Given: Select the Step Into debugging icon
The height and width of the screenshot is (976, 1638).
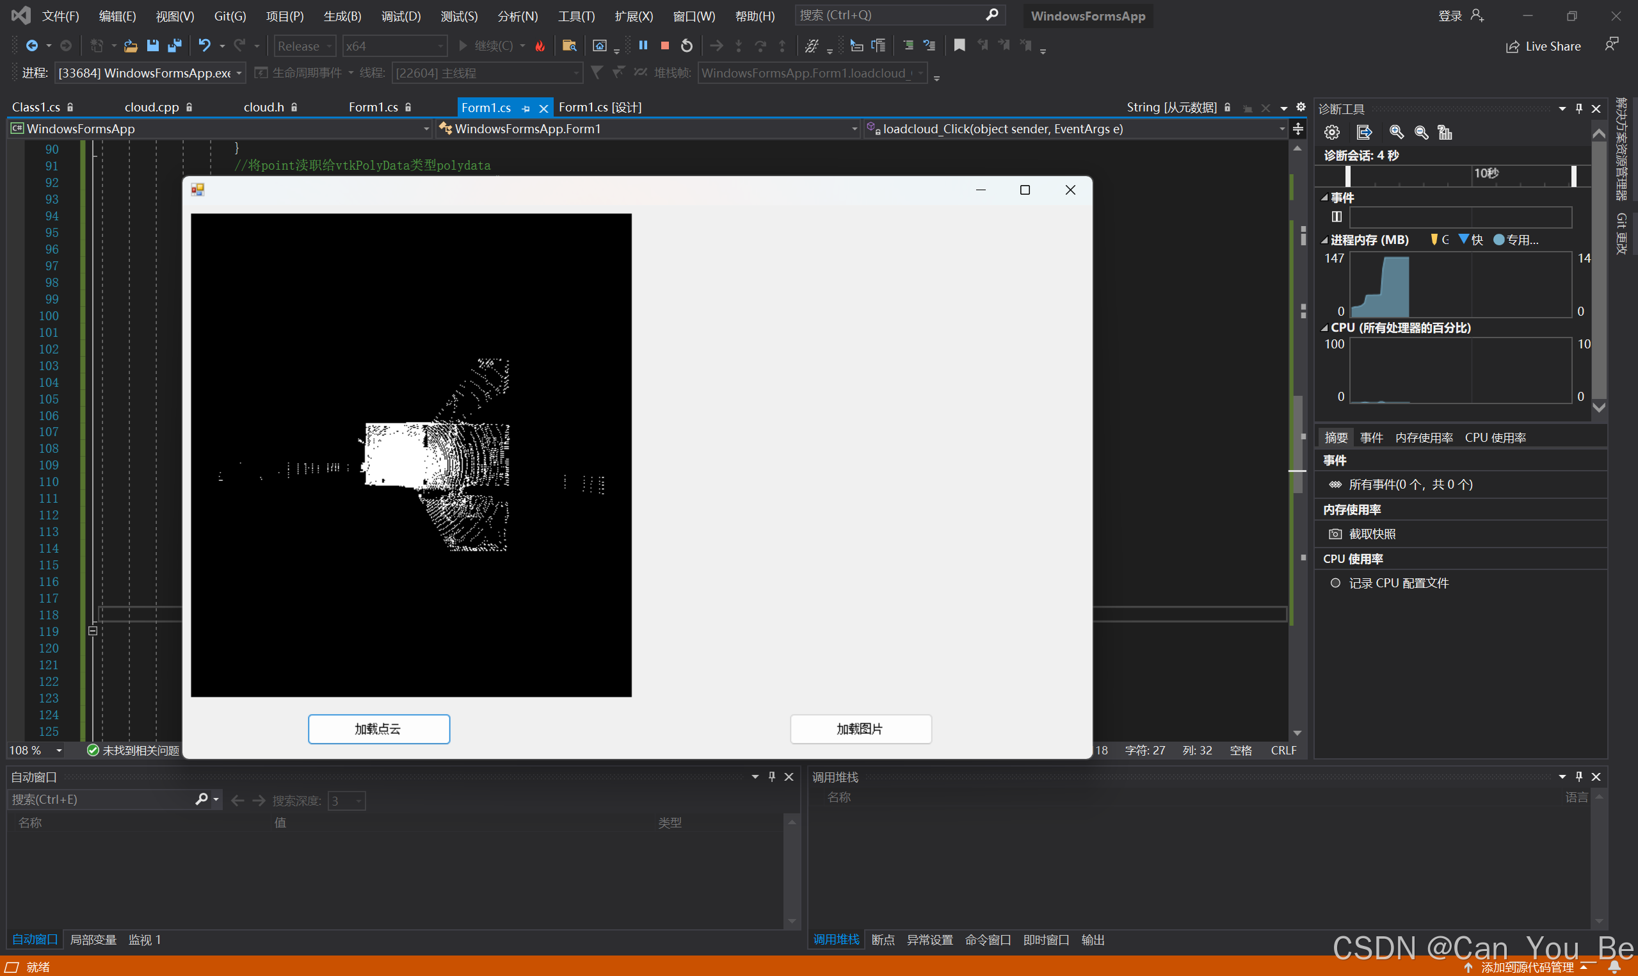Looking at the screenshot, I should click(739, 45).
